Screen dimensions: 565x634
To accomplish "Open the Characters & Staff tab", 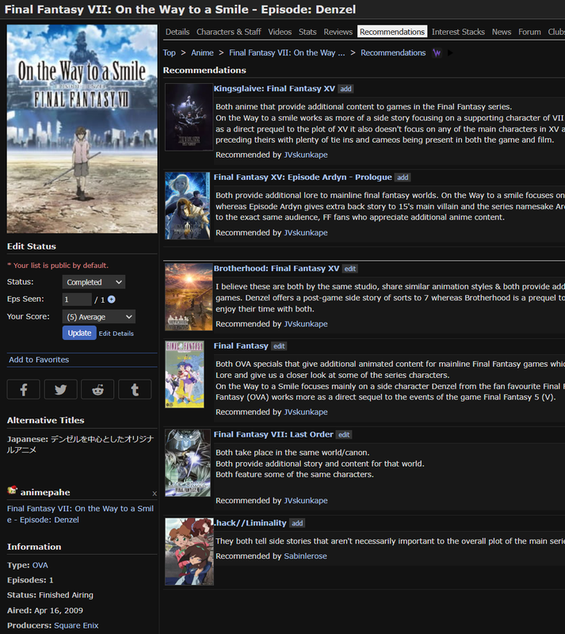I will [228, 32].
